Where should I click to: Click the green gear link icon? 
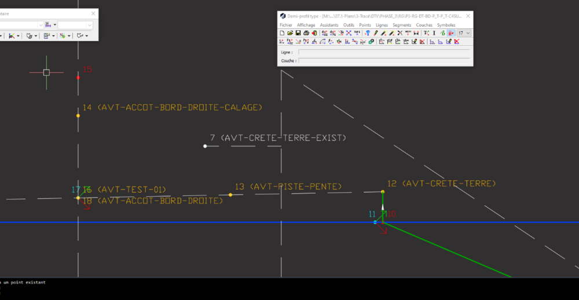pos(371,41)
